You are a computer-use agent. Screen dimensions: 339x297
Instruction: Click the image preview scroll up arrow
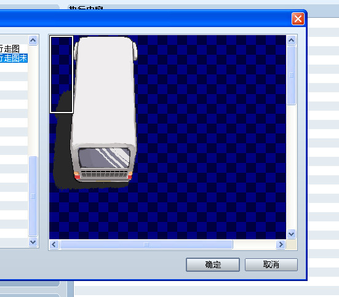tap(291, 40)
